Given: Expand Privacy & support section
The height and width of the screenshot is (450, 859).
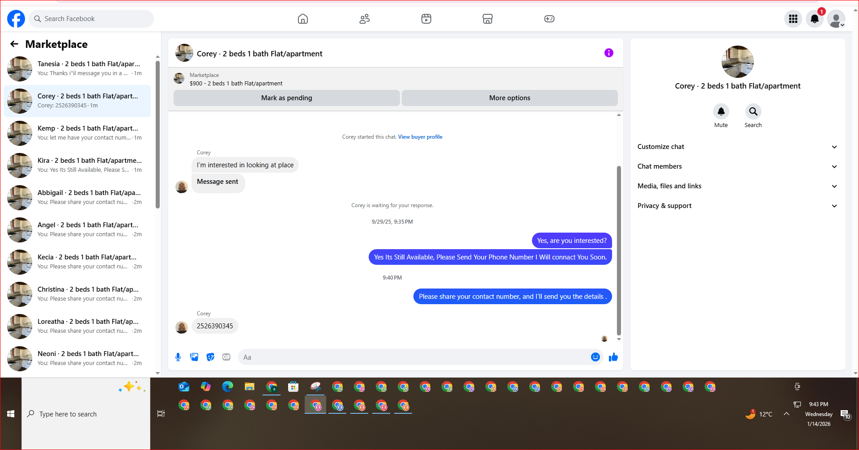Looking at the screenshot, I should (737, 206).
